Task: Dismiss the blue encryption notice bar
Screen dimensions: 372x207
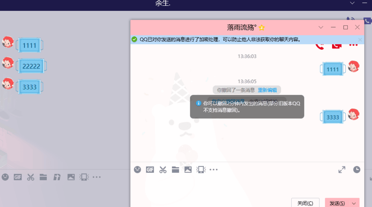Action: (360, 39)
